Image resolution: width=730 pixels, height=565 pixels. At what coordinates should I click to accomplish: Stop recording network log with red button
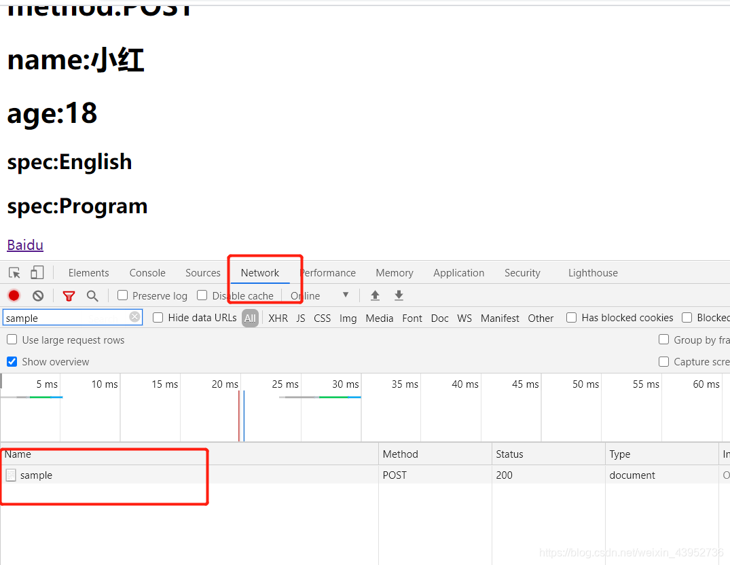click(14, 295)
